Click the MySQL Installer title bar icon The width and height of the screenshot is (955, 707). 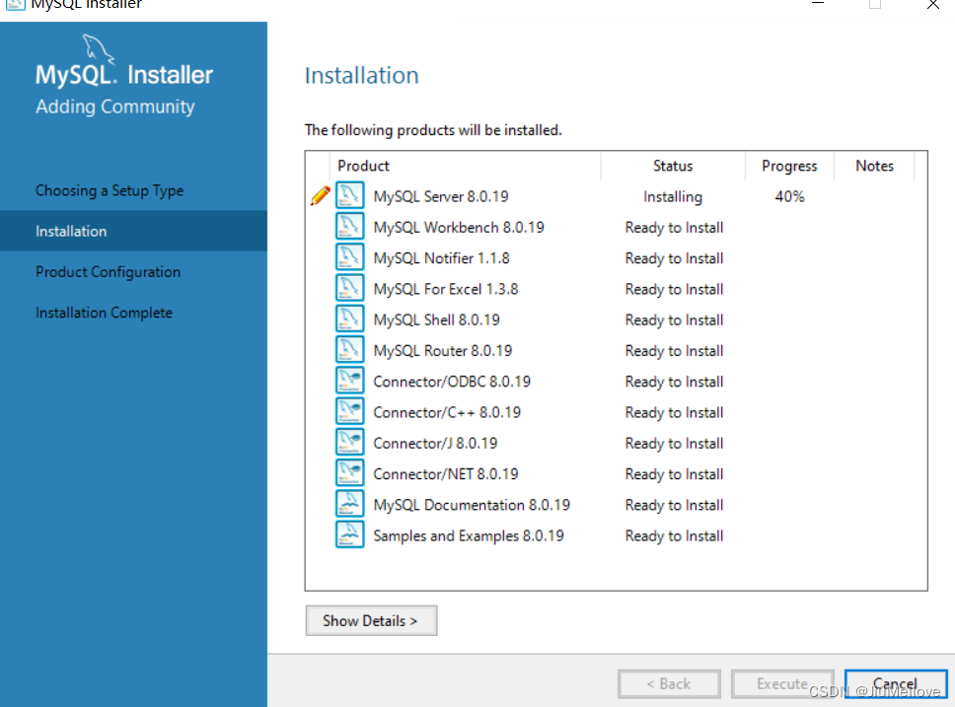click(x=15, y=5)
